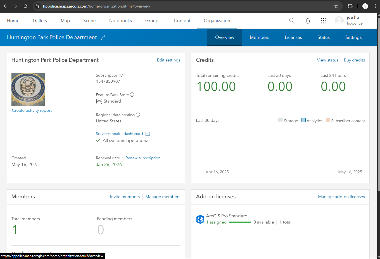This screenshot has height=259, width=380.
Task: Click Storage legend color swatch
Action: [281, 120]
